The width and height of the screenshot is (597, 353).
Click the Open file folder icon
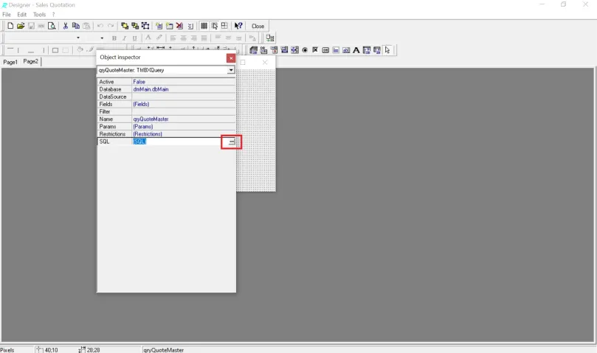[21, 26]
